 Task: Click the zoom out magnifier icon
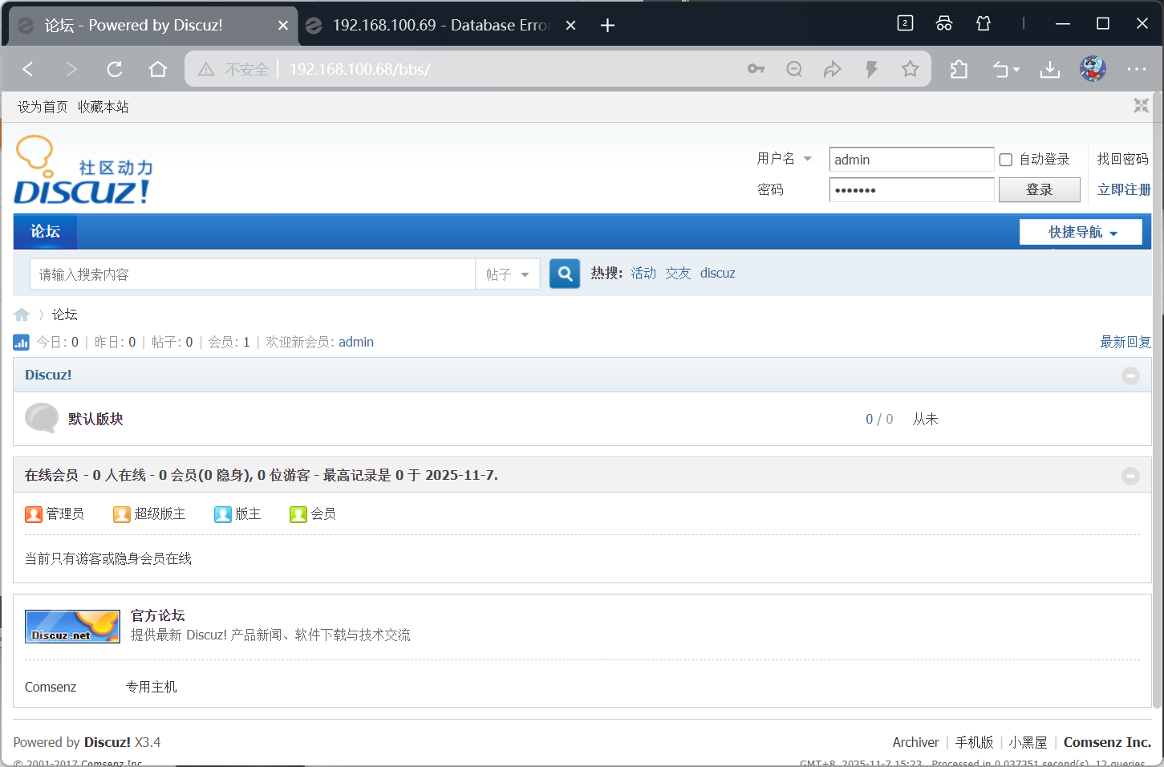pos(794,69)
